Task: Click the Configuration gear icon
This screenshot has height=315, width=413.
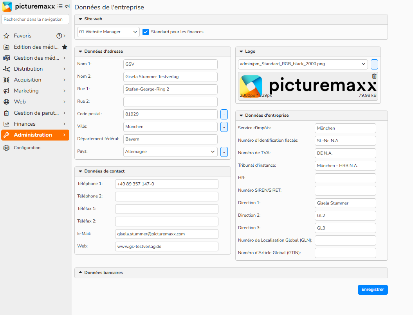Action: pyautogui.click(x=7, y=148)
